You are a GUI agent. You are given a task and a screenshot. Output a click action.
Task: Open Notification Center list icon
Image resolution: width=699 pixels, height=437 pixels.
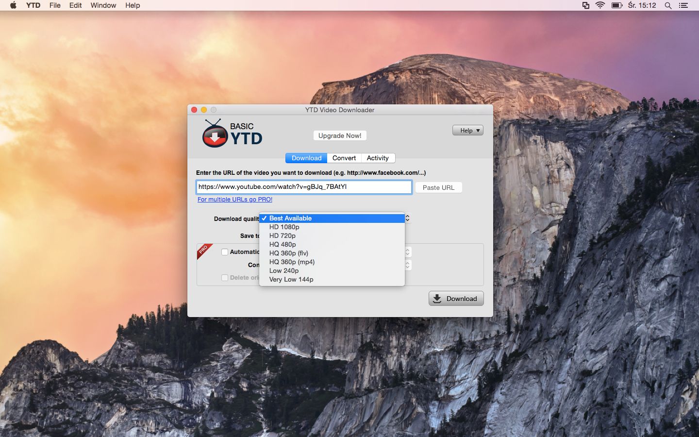(683, 5)
